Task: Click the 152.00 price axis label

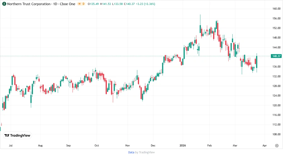Action: coord(276,28)
